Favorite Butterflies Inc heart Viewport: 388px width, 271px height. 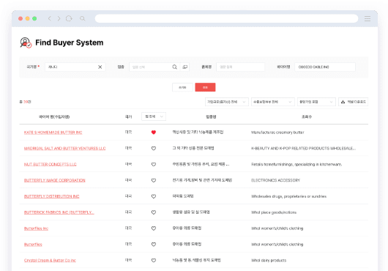154,229
